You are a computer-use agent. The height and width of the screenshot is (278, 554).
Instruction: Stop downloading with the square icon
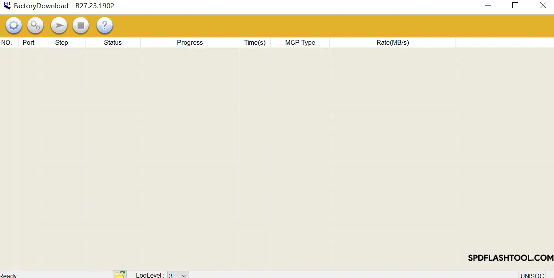click(x=81, y=26)
